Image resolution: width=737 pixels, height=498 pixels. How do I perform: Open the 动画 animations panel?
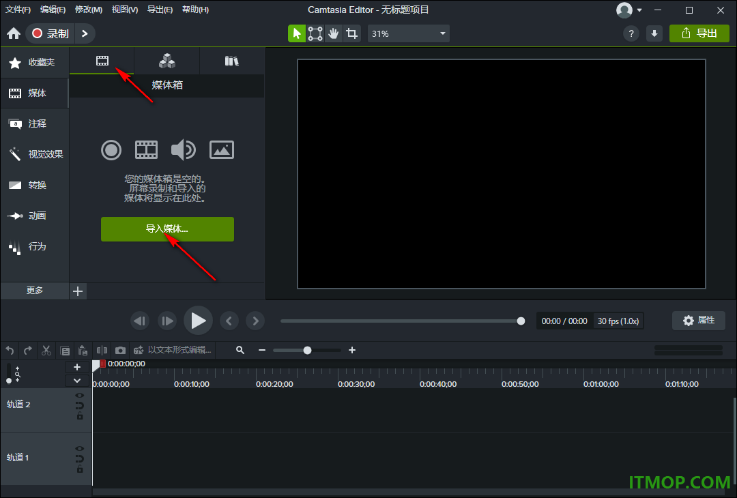click(x=35, y=216)
